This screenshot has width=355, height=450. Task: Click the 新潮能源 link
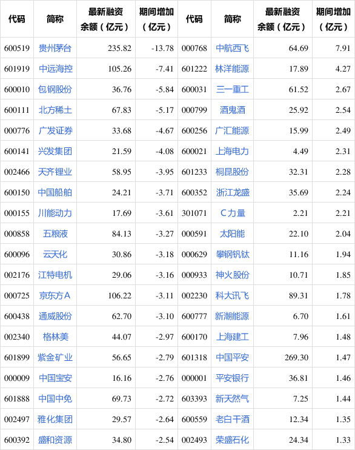(x=232, y=316)
